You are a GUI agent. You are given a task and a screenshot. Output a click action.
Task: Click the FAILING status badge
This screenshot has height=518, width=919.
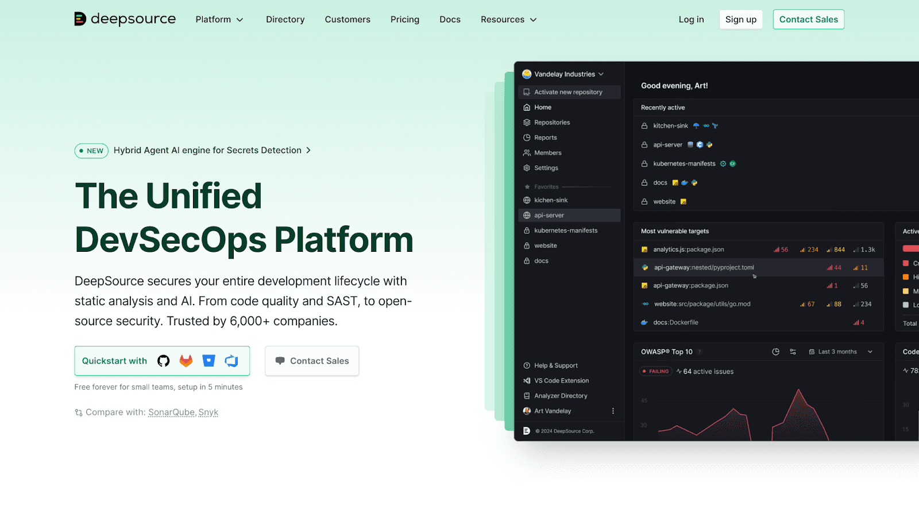tap(656, 371)
